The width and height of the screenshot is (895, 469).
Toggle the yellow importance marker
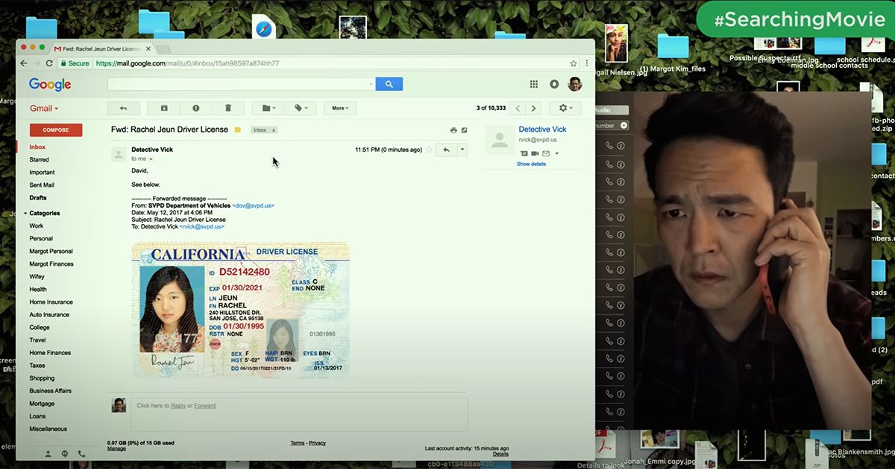(238, 130)
